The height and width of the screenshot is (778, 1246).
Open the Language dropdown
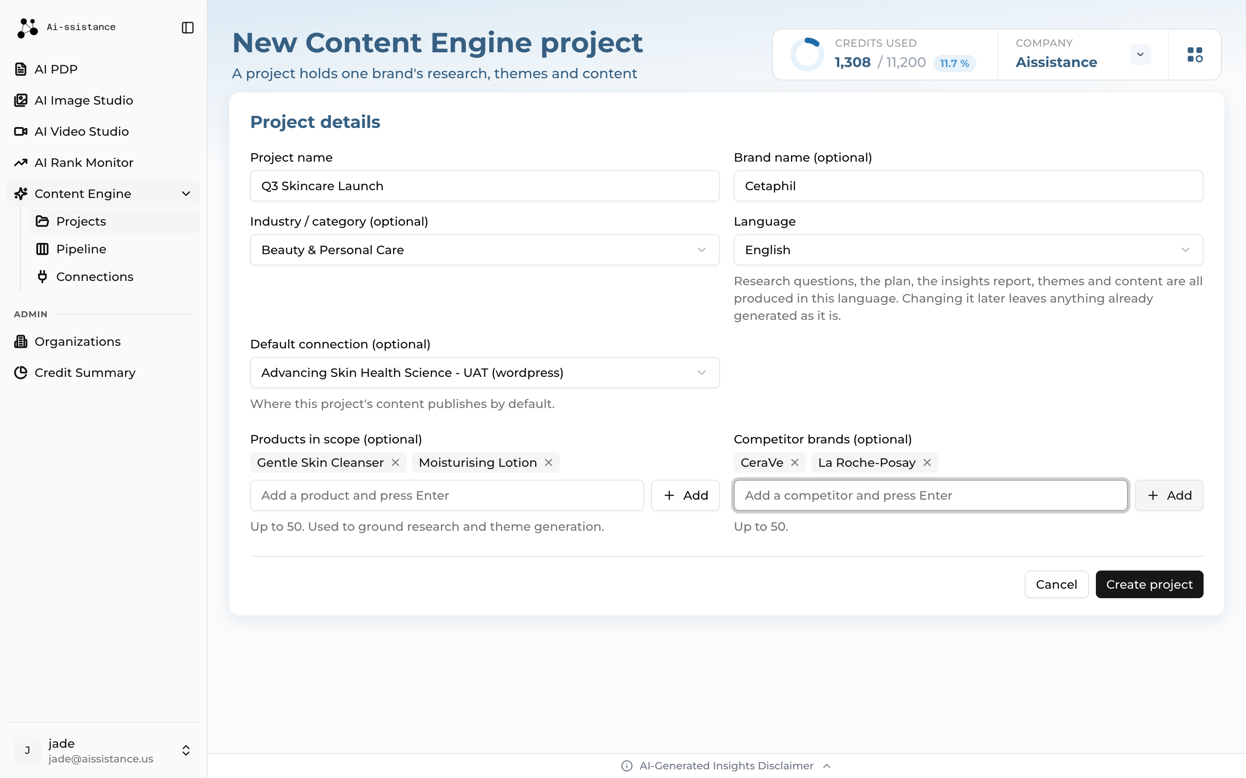point(968,250)
